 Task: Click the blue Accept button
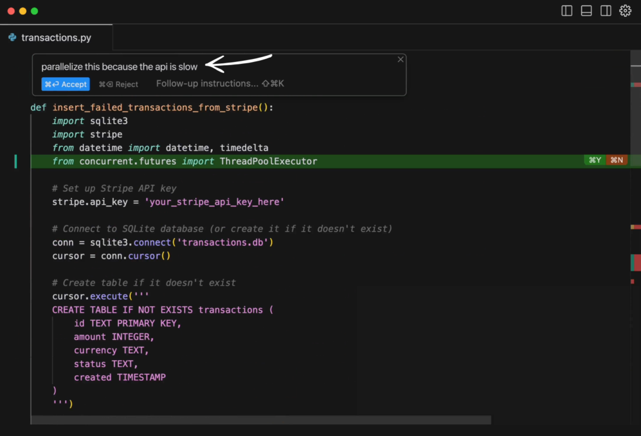(x=66, y=84)
